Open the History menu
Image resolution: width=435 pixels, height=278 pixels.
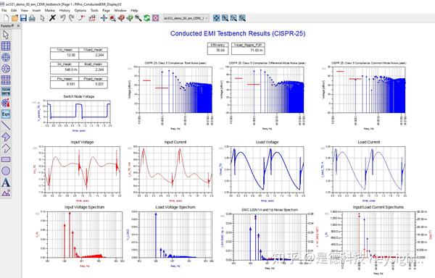[x=65, y=10]
